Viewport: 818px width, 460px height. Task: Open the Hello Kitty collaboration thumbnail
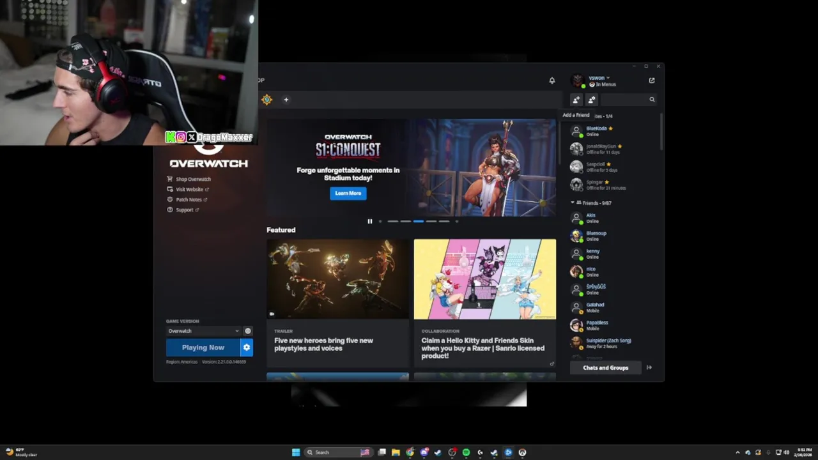(x=485, y=279)
